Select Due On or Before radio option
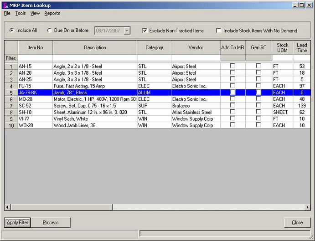The width and height of the screenshot is (315, 241). pos(50,31)
